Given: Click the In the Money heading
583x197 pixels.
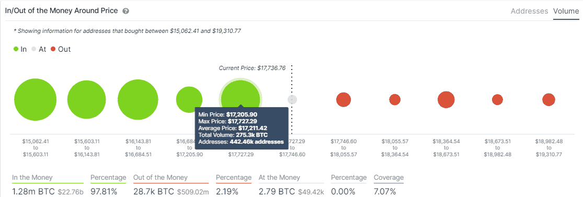Looking at the screenshot, I should point(32,178).
